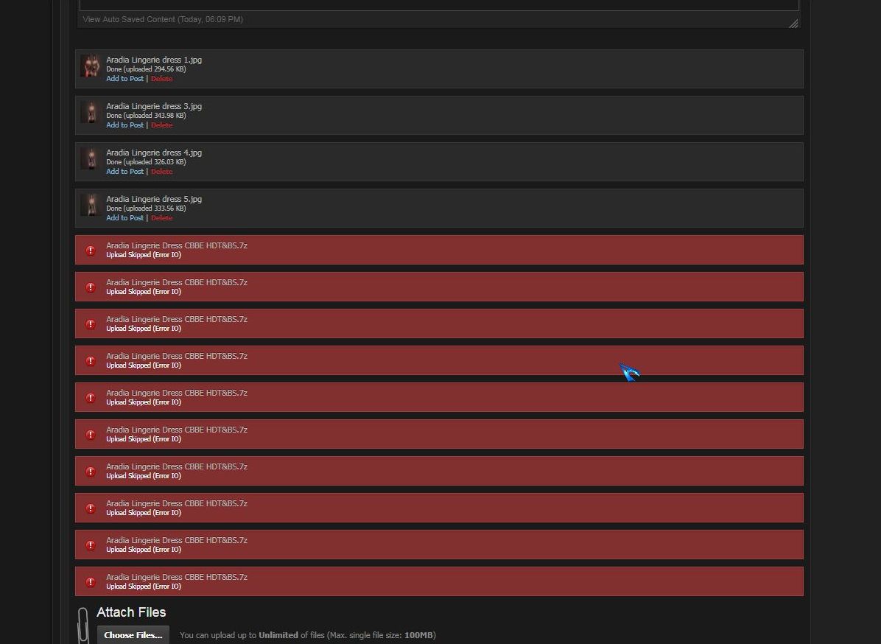Add dress 1.jpg to the post

(124, 79)
